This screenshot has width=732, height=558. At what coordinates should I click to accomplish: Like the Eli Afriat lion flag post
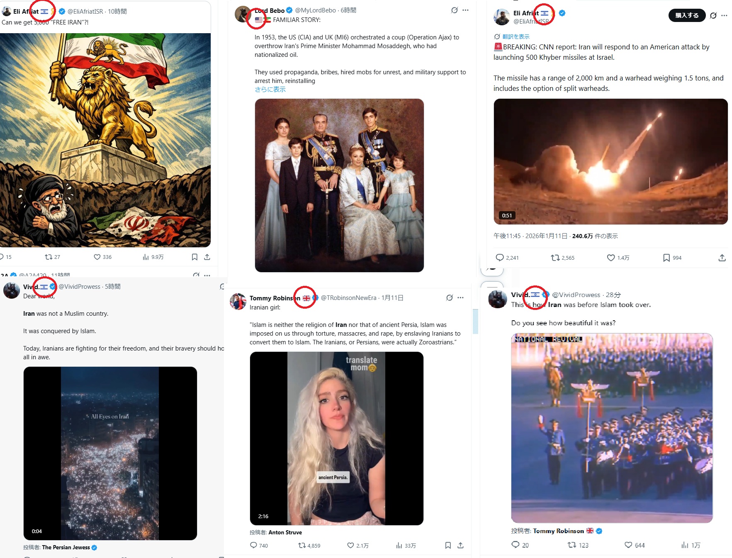(x=97, y=257)
